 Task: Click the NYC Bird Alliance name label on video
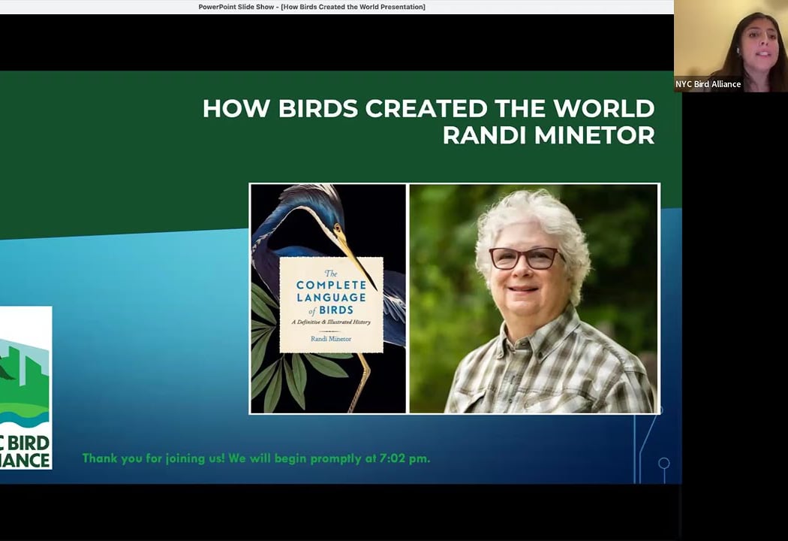pyautogui.click(x=708, y=84)
